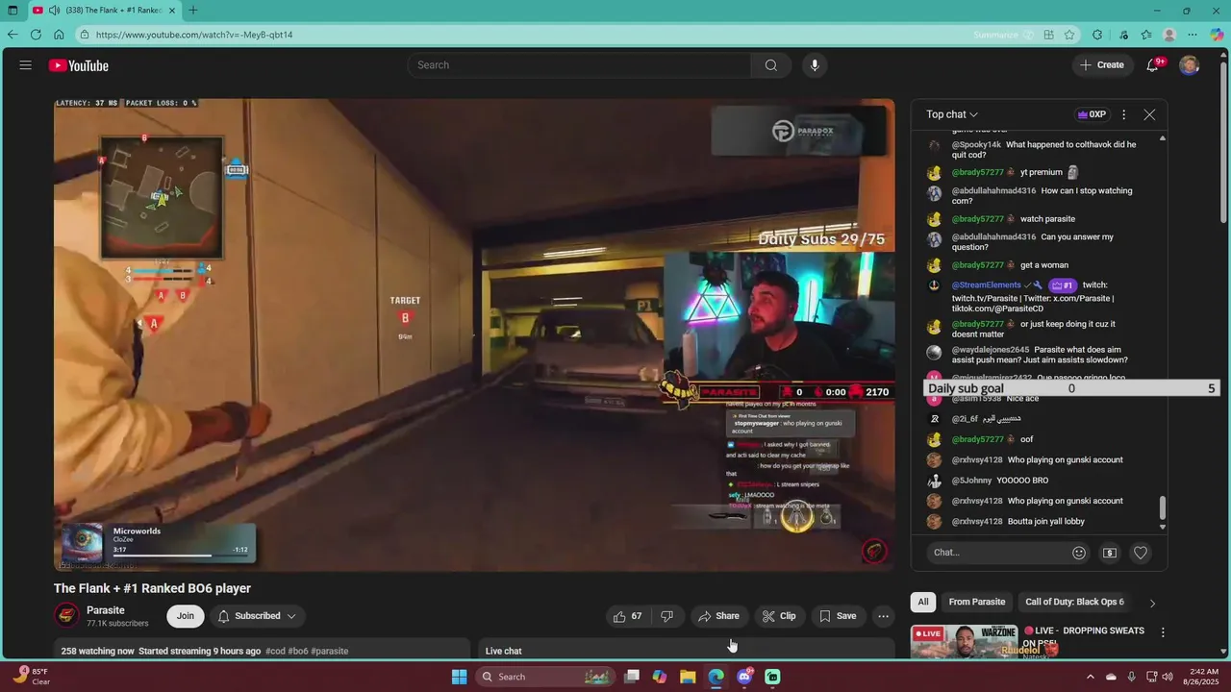Grab the live chat scrollbar thumb
Screen dimensions: 1231x692
[x=1163, y=507]
